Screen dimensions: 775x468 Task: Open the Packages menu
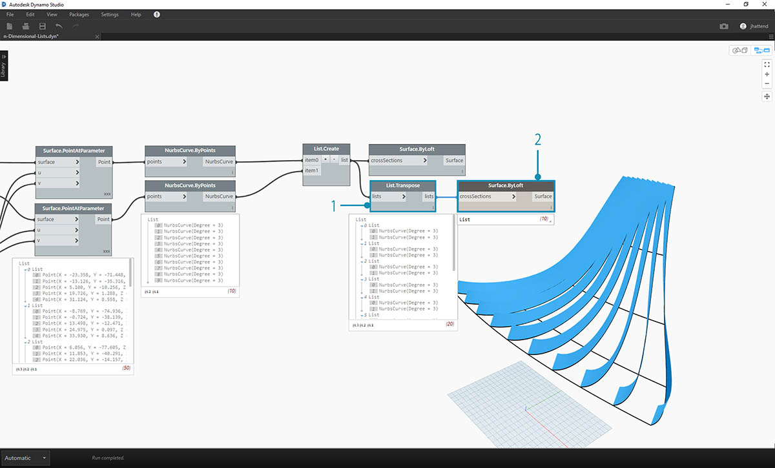(x=79, y=14)
